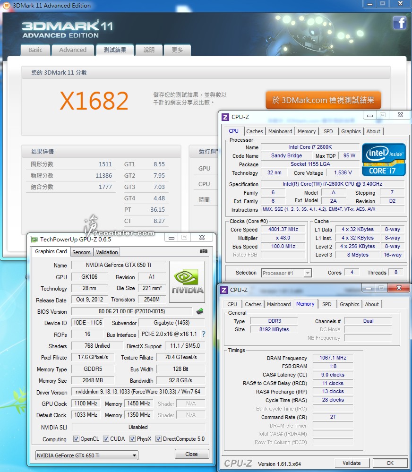Viewport: 412px width, 472px height.
Task: Click the GPU name field NVIDIA GeForce GTX 650 Ti
Action: 119,265
